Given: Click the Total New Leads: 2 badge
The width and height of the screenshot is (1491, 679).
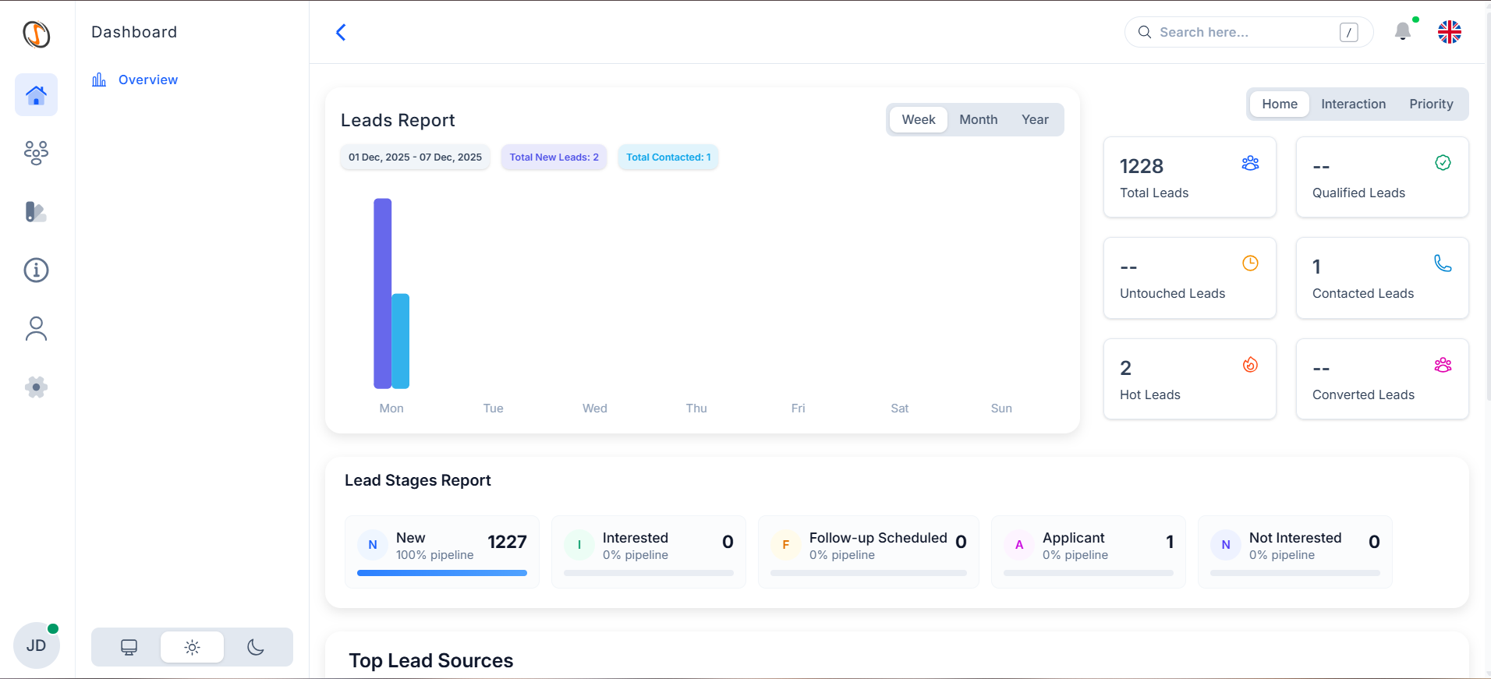Looking at the screenshot, I should 554,157.
